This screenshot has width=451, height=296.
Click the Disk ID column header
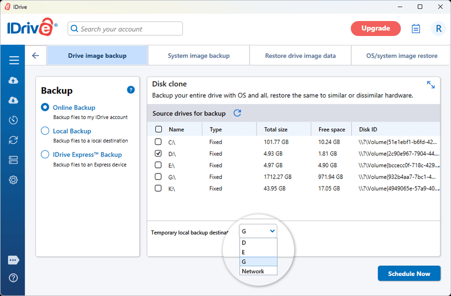pos(368,129)
